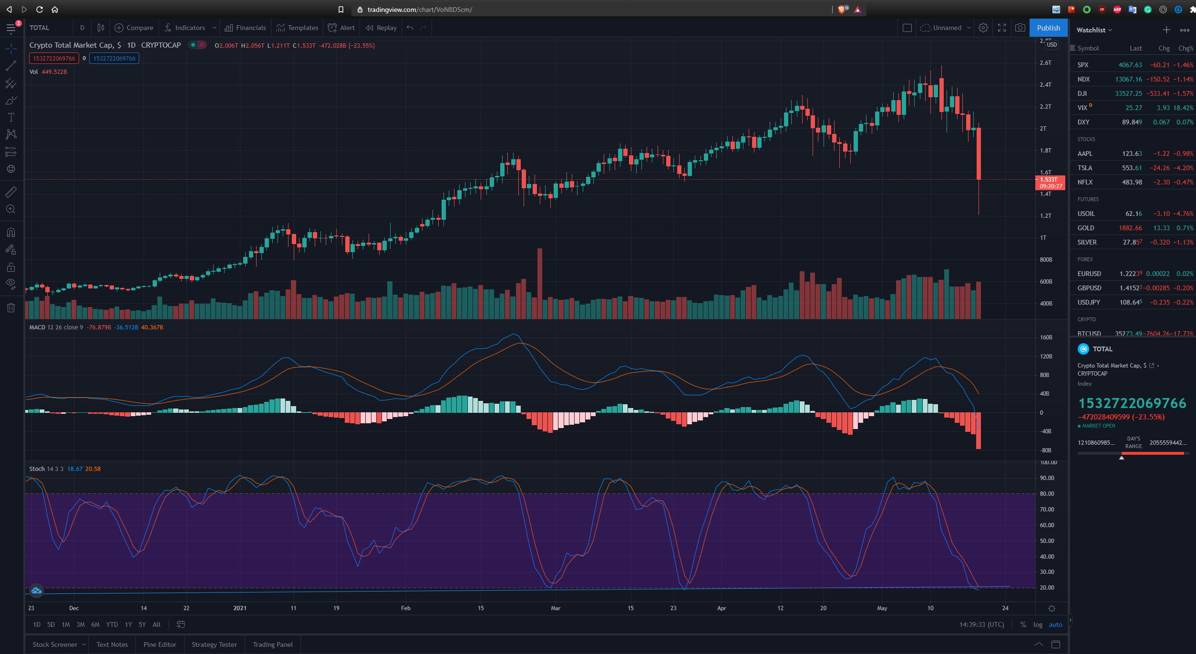Open the go to date calendar icon
Image resolution: width=1196 pixels, height=654 pixels.
[181, 624]
